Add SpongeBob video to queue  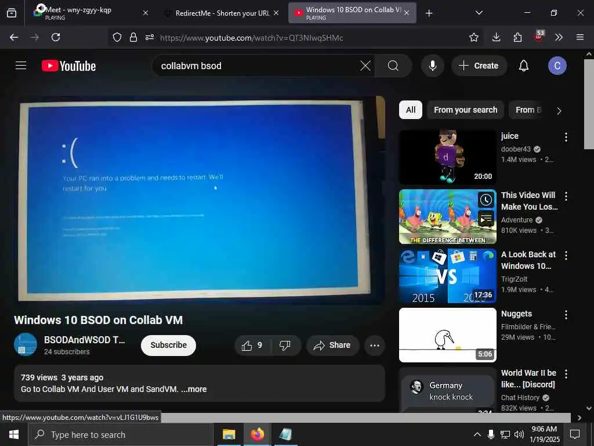coord(486,219)
